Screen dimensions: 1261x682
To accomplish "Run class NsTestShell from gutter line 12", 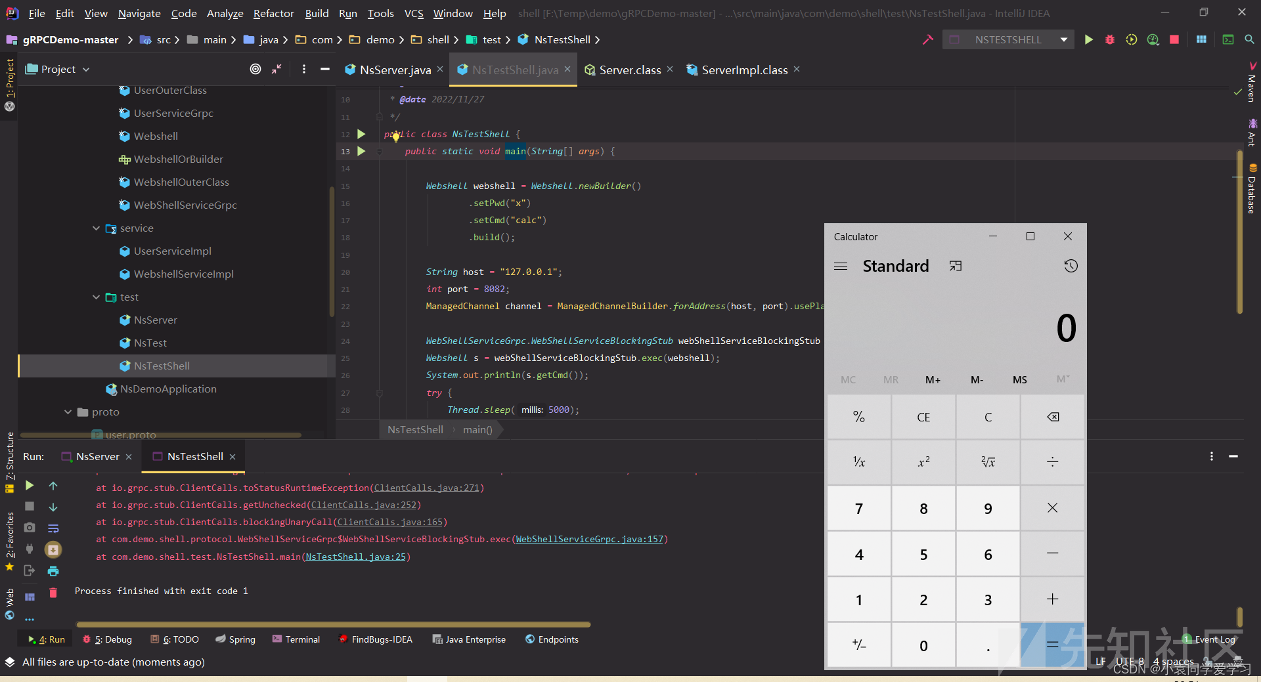I will [361, 134].
